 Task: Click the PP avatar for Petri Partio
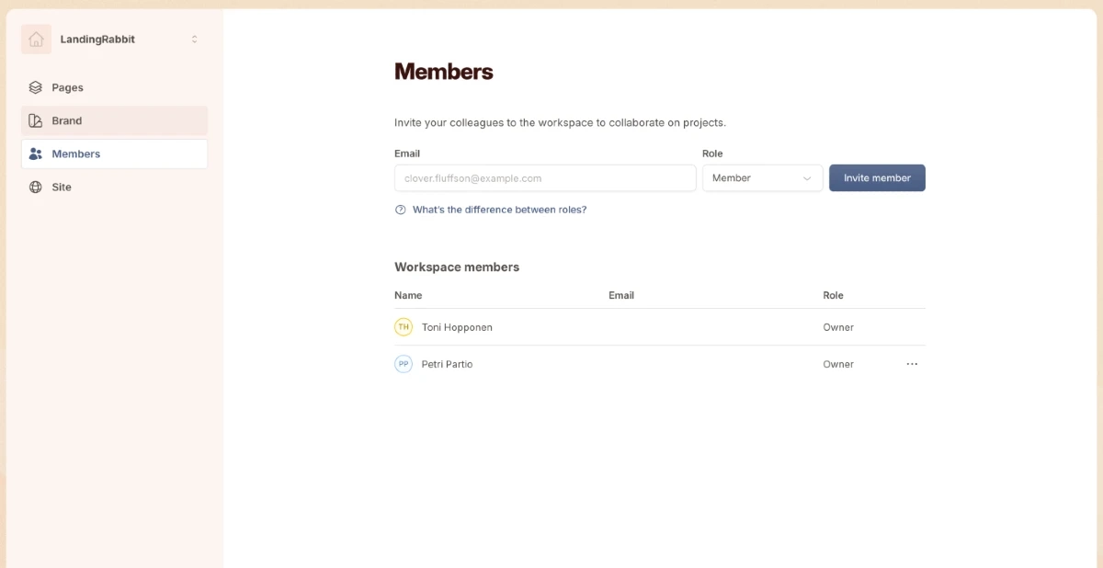(404, 364)
